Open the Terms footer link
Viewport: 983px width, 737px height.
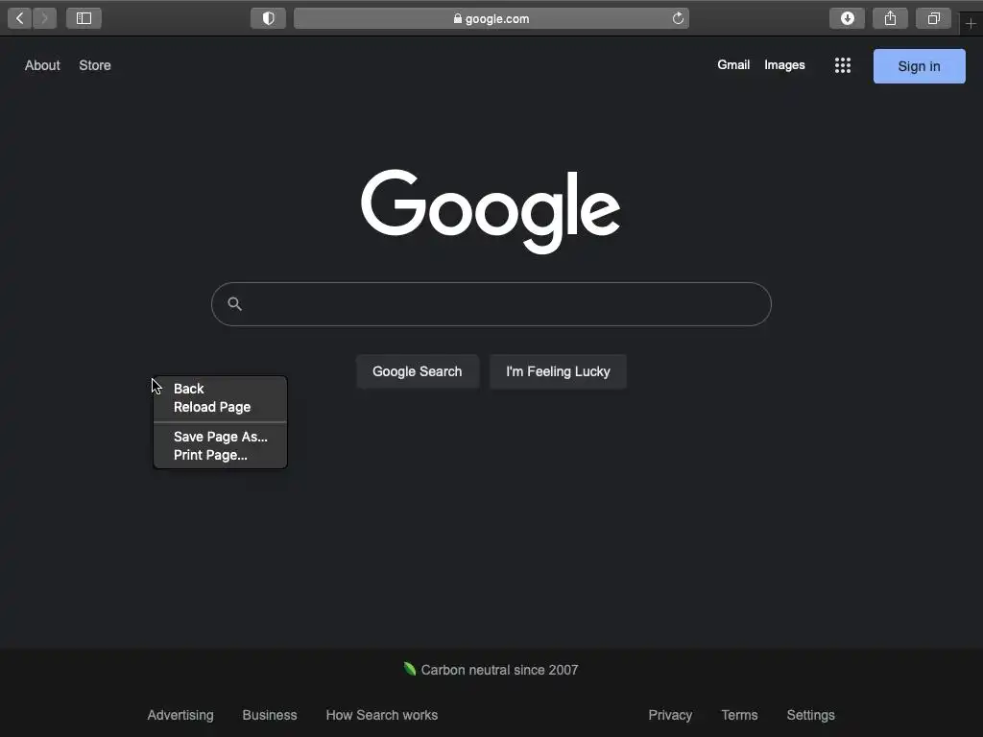pos(739,715)
